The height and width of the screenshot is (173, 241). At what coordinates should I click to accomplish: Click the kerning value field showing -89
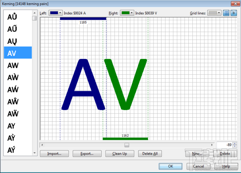[225, 145]
